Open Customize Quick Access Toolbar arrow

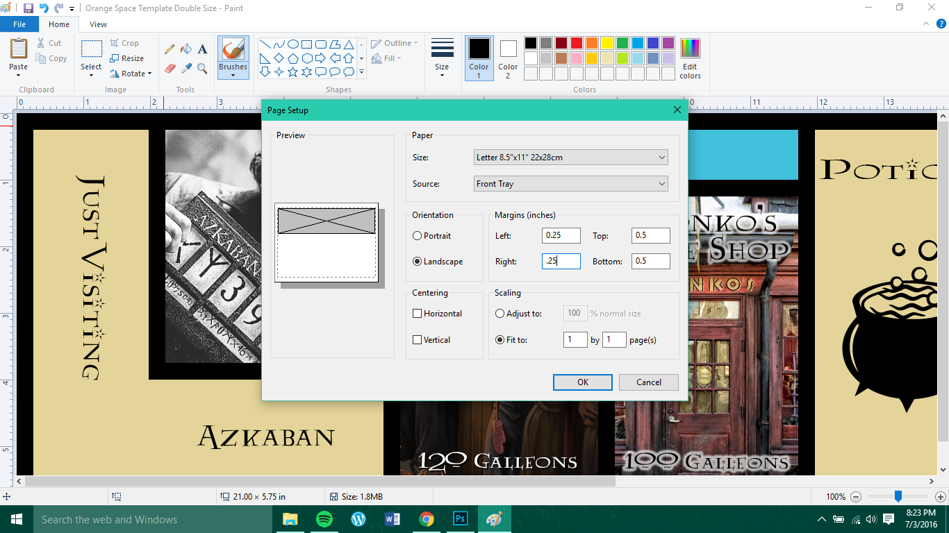point(72,9)
